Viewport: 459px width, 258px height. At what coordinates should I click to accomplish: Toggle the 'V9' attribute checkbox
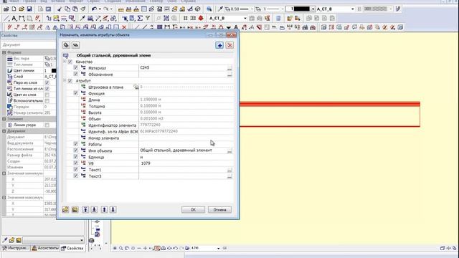(75, 163)
